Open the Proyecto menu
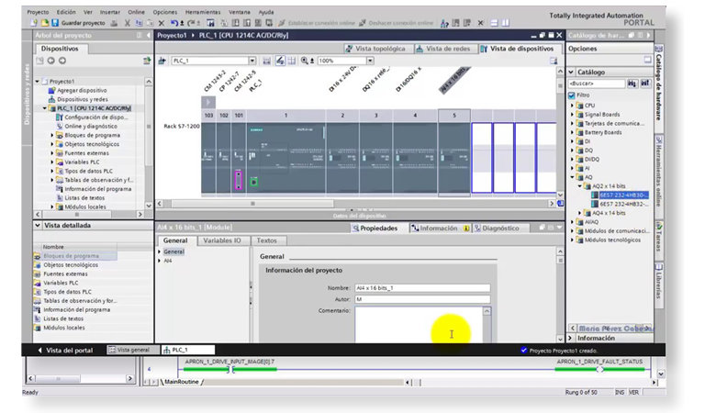The image size is (705, 413). [x=38, y=12]
